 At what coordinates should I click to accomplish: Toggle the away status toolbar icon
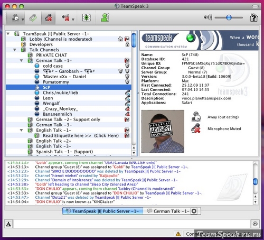(x=15, y=17)
